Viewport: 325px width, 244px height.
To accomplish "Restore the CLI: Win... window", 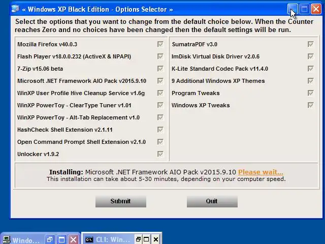I will (138, 239).
